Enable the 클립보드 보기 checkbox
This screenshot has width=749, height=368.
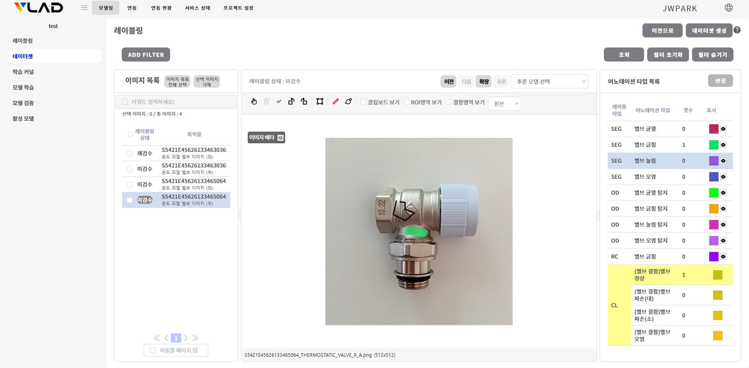click(x=364, y=102)
